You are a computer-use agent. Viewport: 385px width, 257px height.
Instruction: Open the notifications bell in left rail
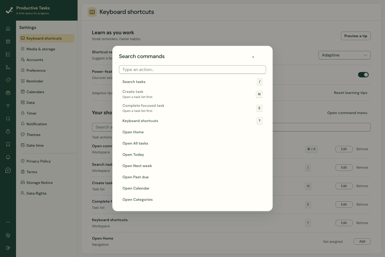point(8,157)
